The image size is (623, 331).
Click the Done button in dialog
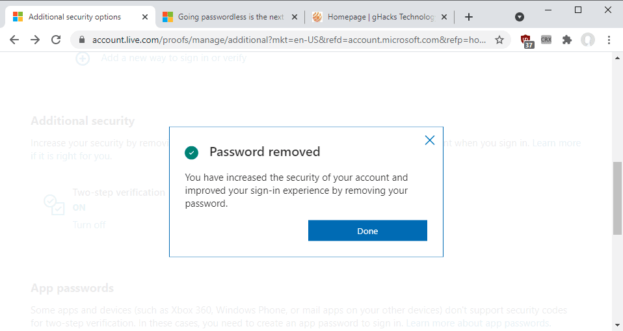click(x=367, y=231)
